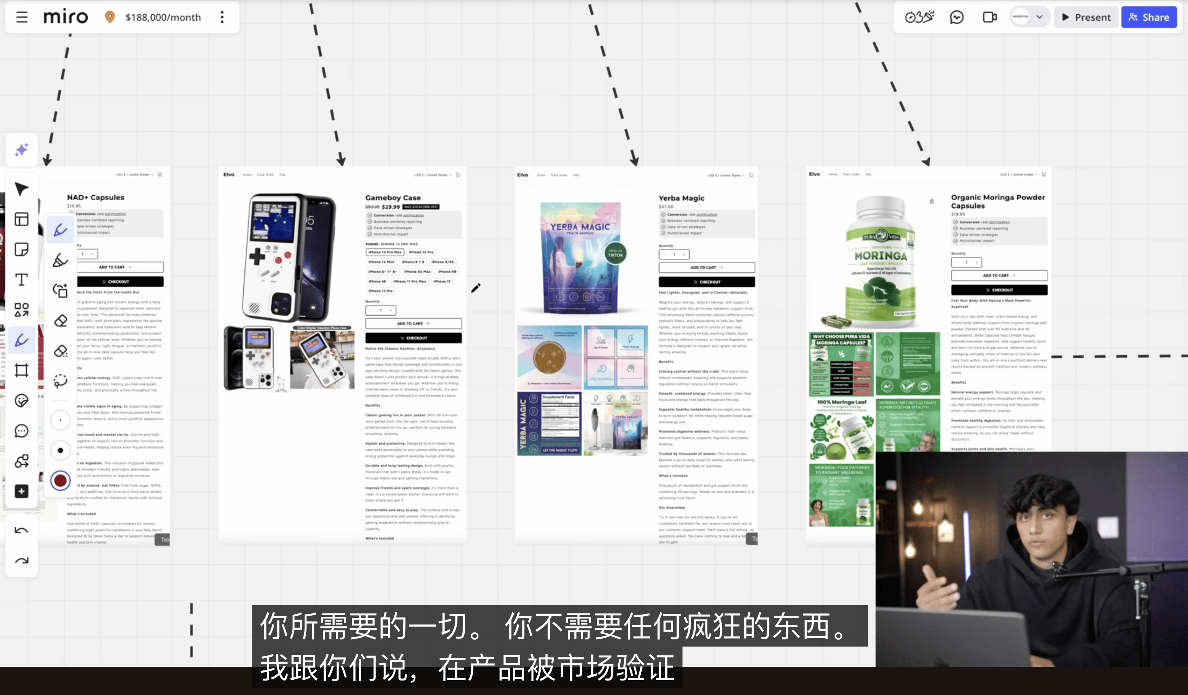Click Add to Cart for Gameboy Case
1188x695 pixels.
click(413, 324)
